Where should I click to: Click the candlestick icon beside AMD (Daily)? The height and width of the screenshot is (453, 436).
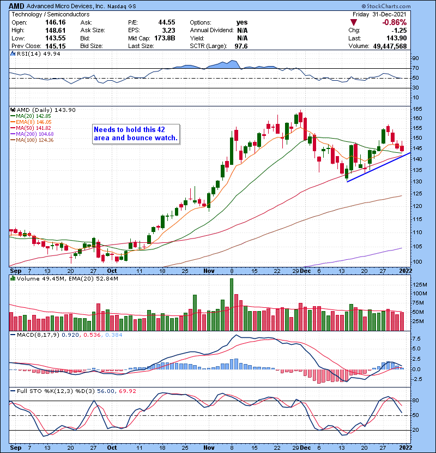[13, 110]
